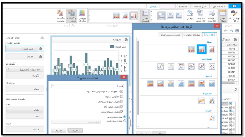Select the highlighted grouped bar chart type in dialog
The image size is (245, 137).
202,50
